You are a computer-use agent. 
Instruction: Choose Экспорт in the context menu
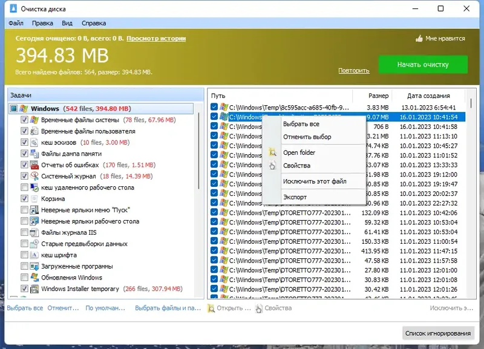pyautogui.click(x=314, y=197)
